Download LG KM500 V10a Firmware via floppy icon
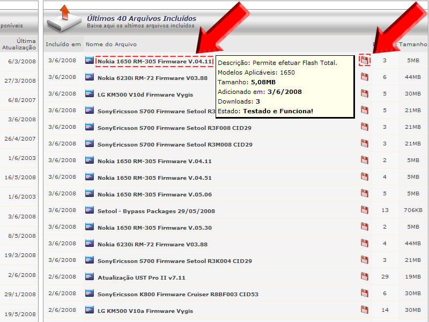 click(x=365, y=310)
